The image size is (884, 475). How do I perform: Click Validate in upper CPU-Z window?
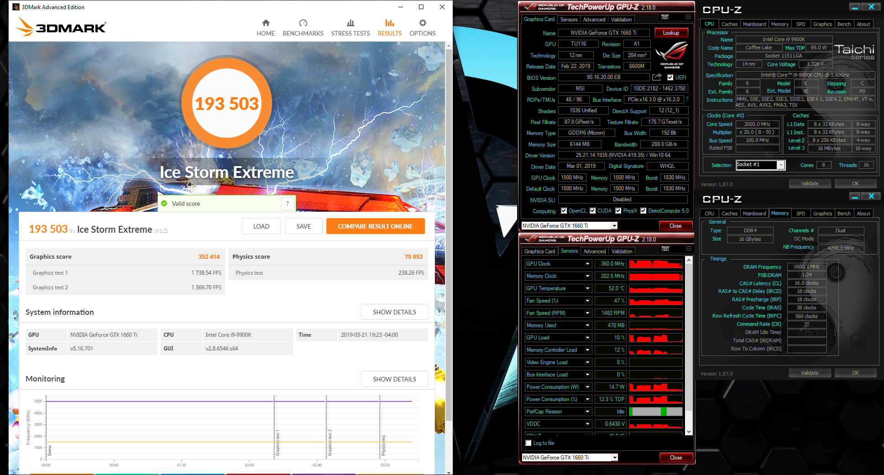tap(810, 183)
